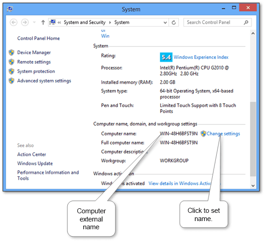Refresh the address bar view

coord(173,22)
